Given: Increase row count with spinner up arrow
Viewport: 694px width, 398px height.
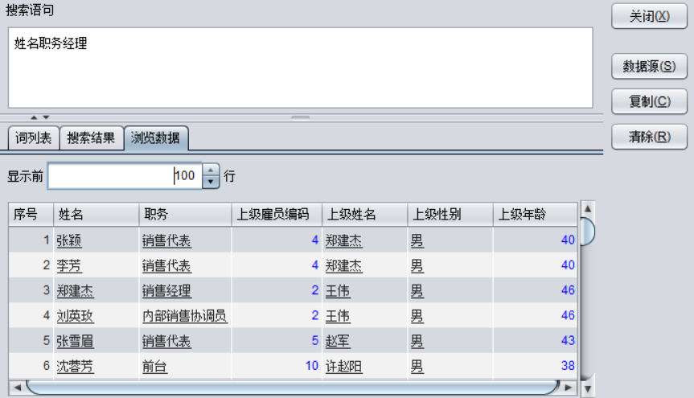Looking at the screenshot, I should (x=211, y=170).
